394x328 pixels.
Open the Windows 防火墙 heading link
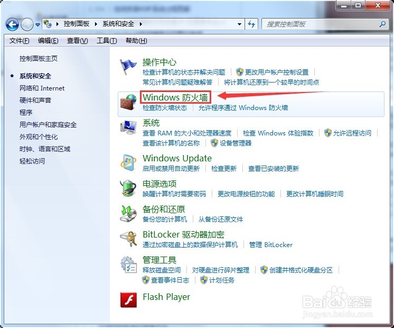pyautogui.click(x=175, y=97)
